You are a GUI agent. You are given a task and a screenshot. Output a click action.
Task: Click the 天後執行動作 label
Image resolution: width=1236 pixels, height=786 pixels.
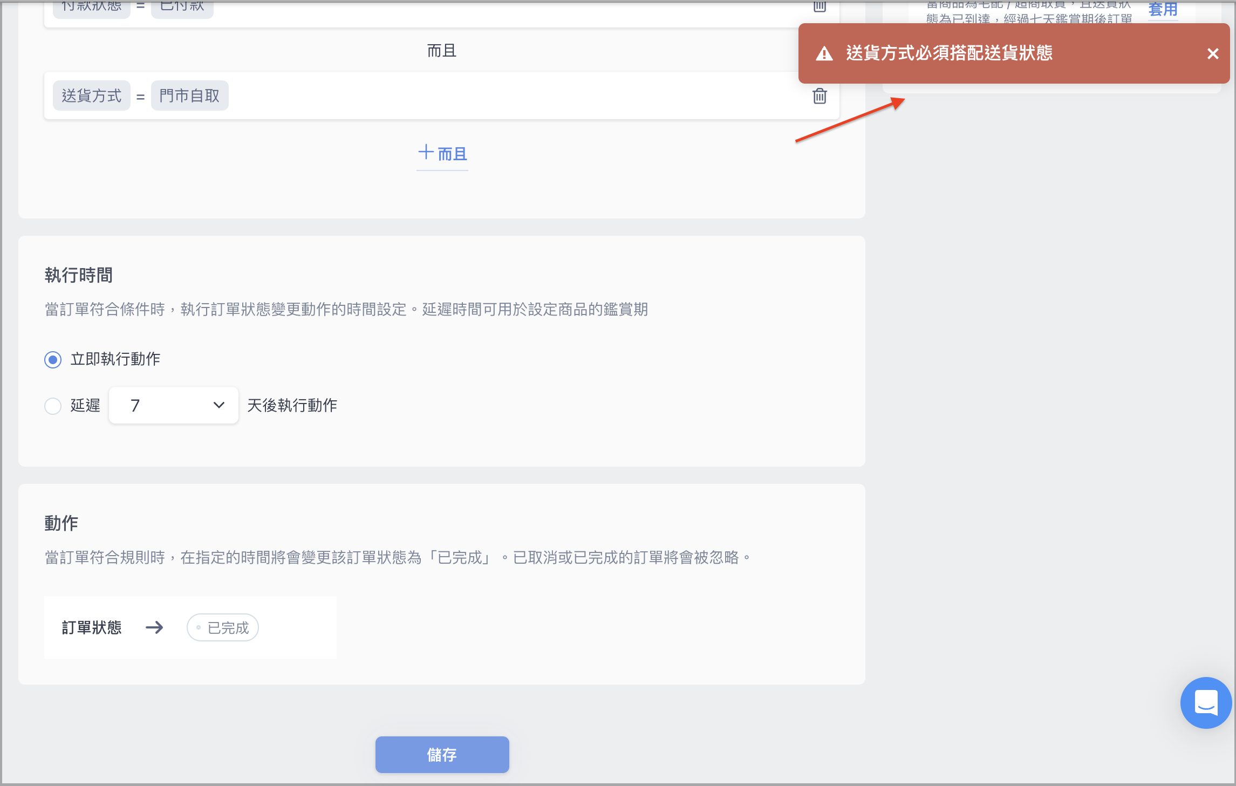292,405
